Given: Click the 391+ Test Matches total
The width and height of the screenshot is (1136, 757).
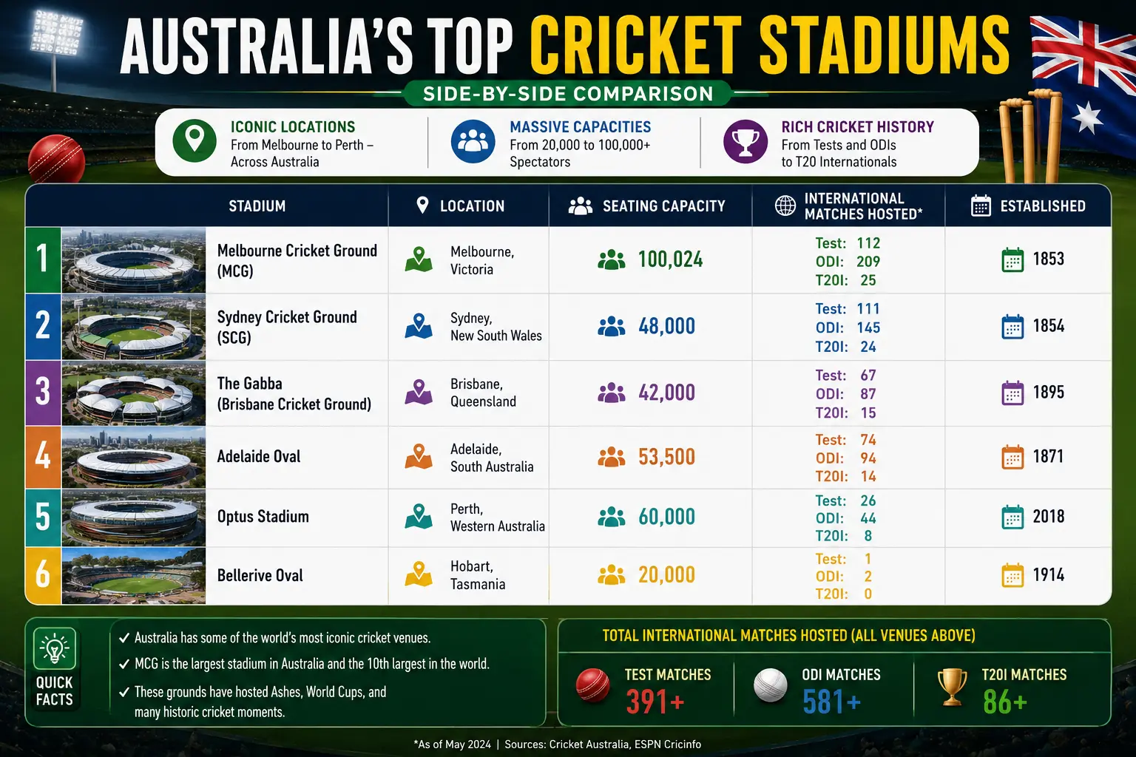Looking at the screenshot, I should point(655,702).
